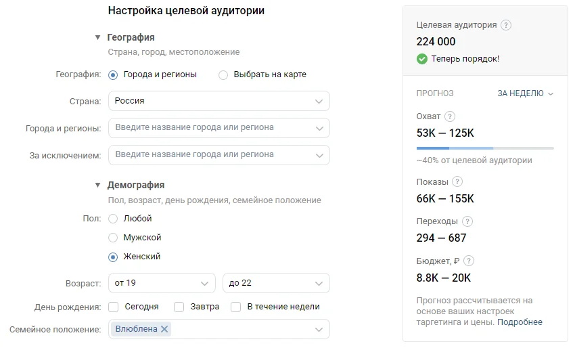The image size is (575, 348).
Task: Select Выбрать на карте radio option
Action: (x=223, y=75)
